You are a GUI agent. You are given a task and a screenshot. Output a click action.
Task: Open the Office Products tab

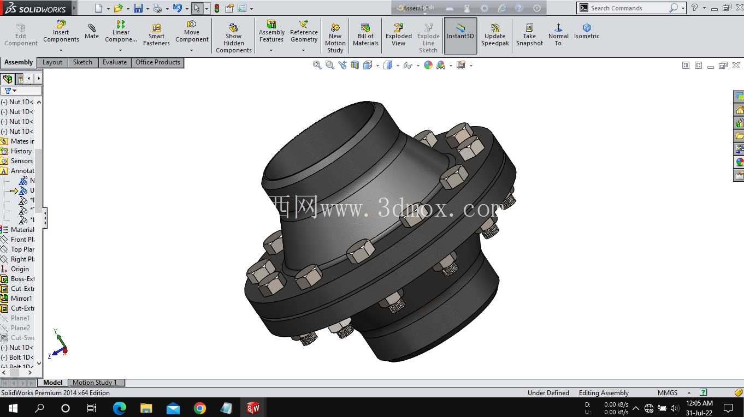158,62
